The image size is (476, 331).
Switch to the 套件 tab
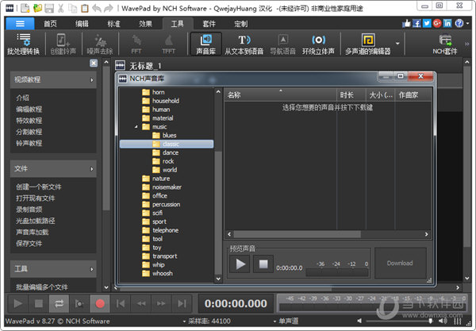209,24
